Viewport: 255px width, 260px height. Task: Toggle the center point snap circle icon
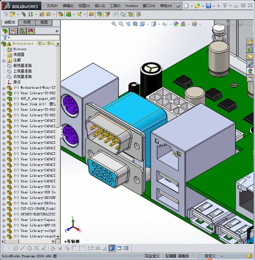point(15,248)
